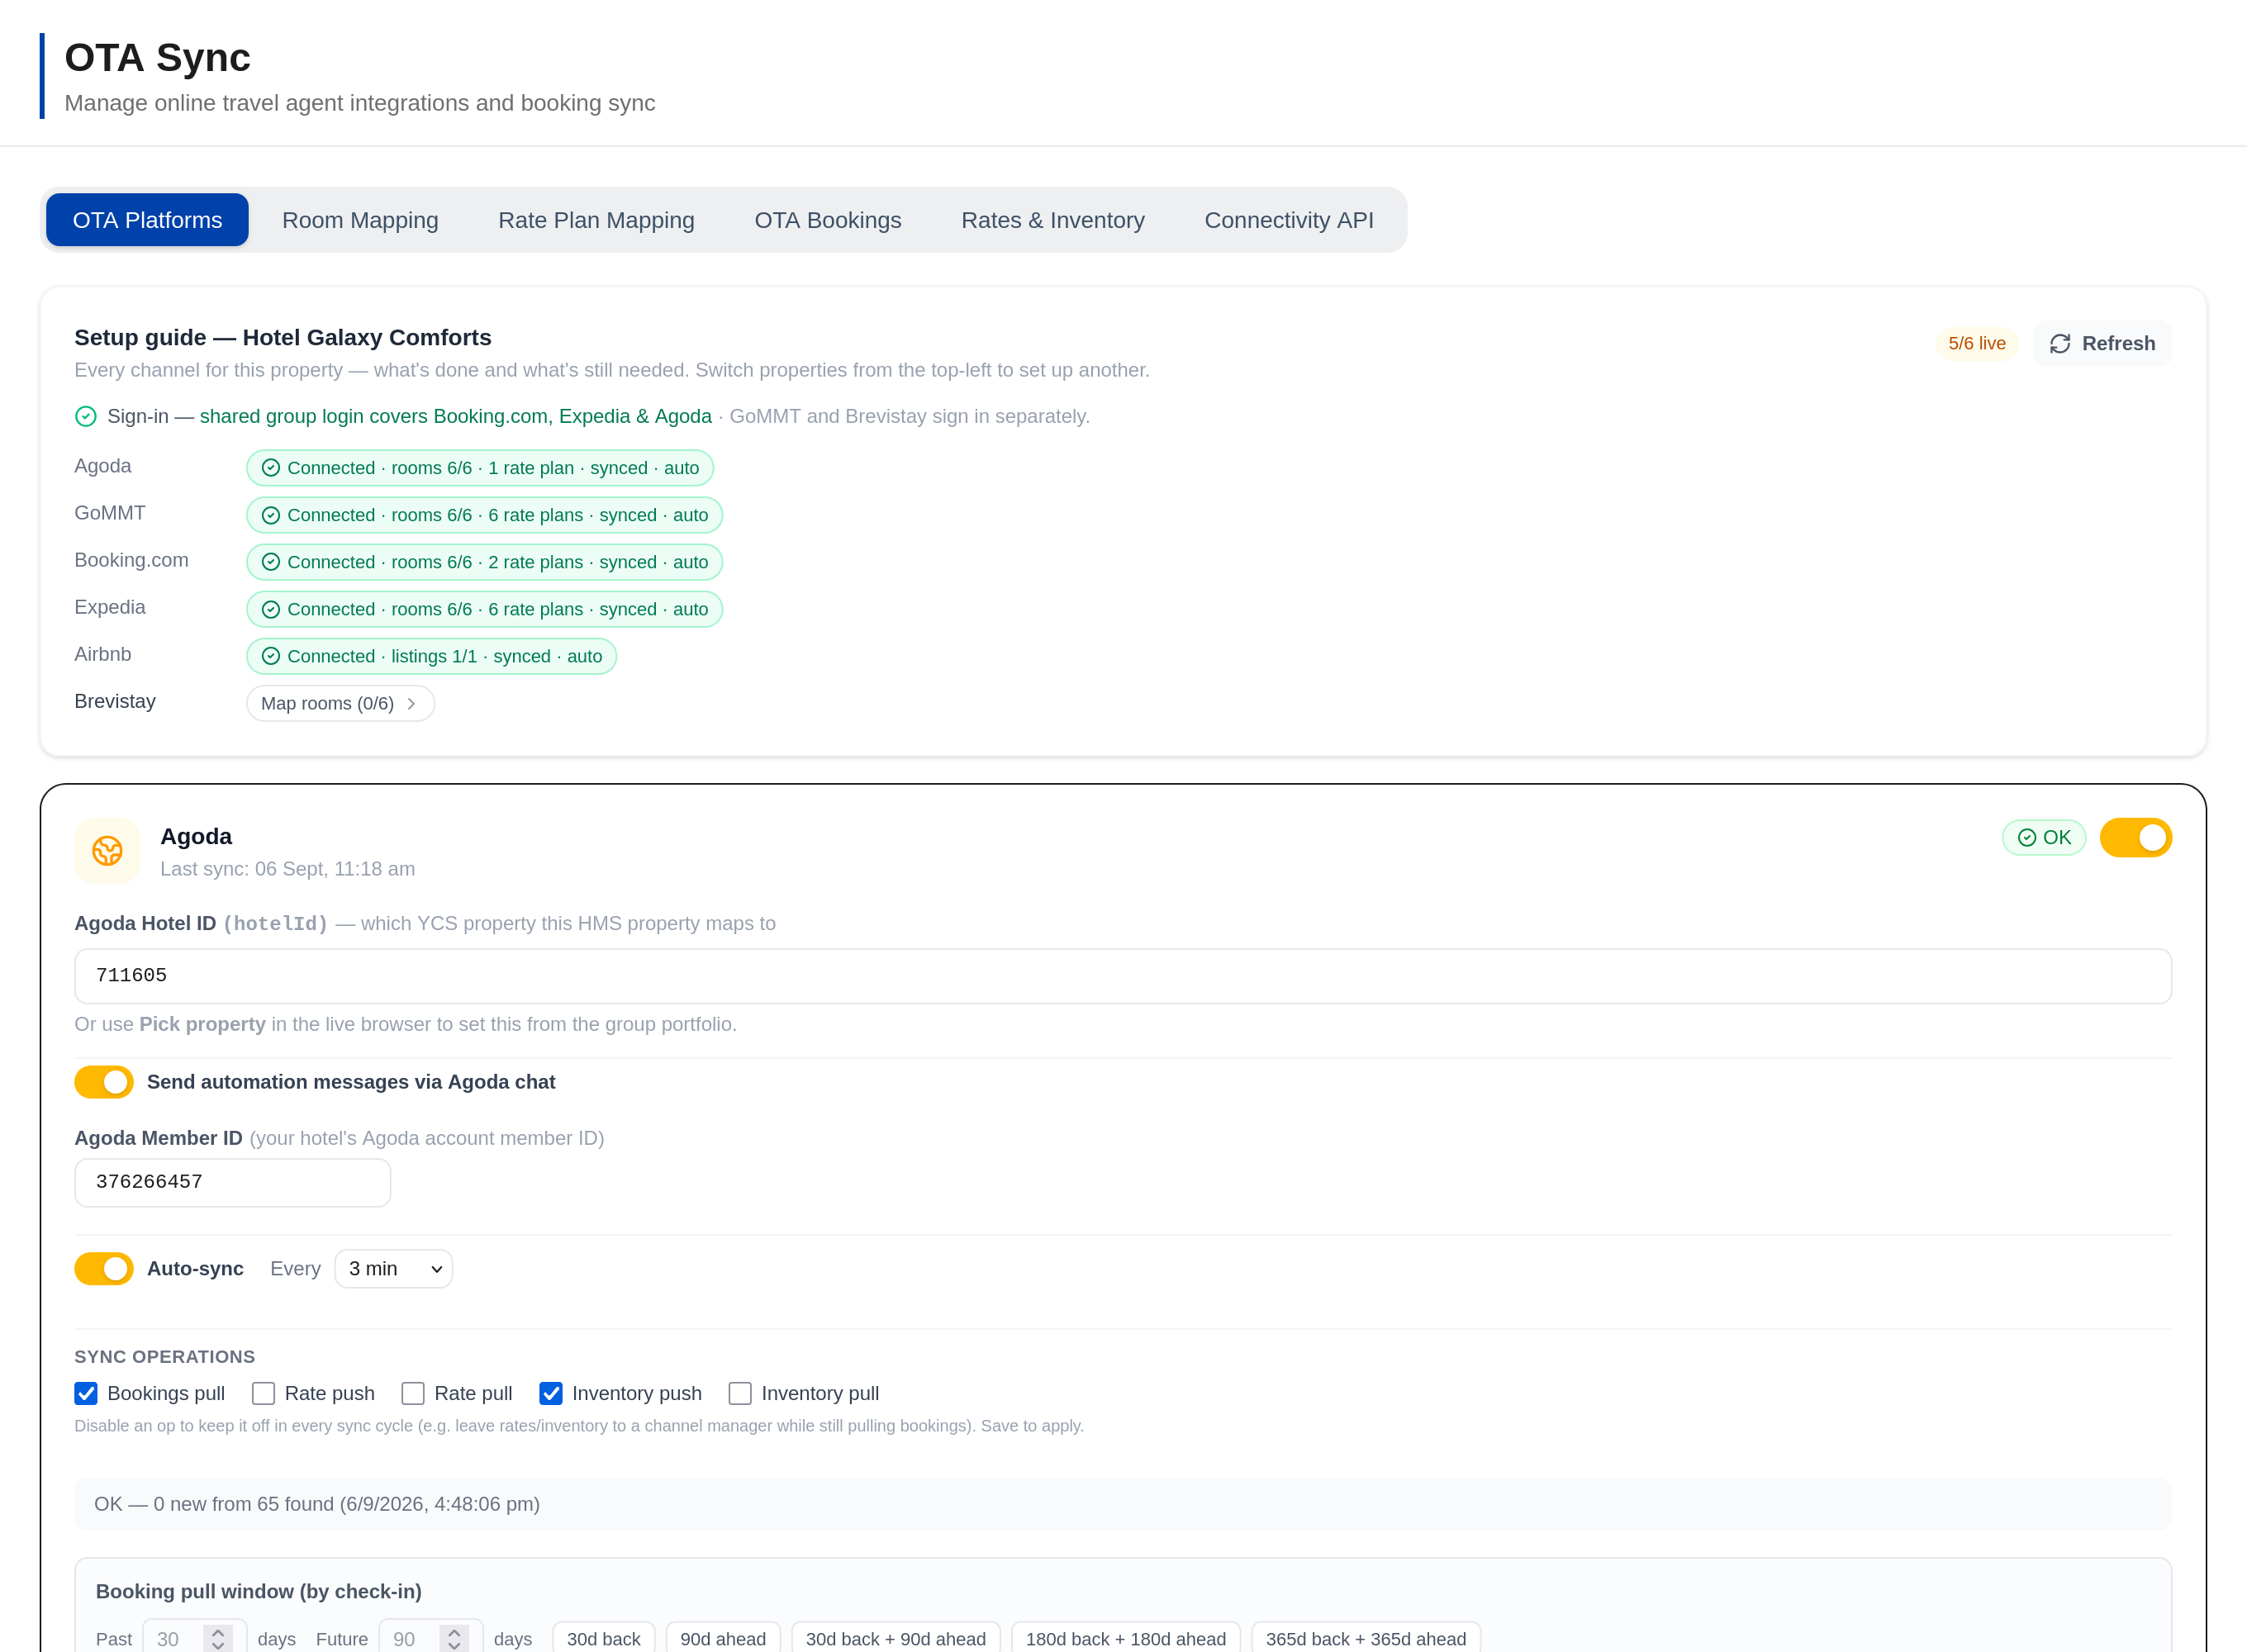The height and width of the screenshot is (1652, 2247).
Task: Uncheck the Bookings pull checkbox
Action: coord(86,1394)
